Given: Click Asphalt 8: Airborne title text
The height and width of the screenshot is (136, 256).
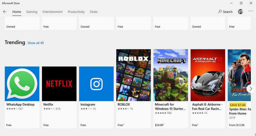Looking at the screenshot, I should pyautogui.click(x=207, y=106).
